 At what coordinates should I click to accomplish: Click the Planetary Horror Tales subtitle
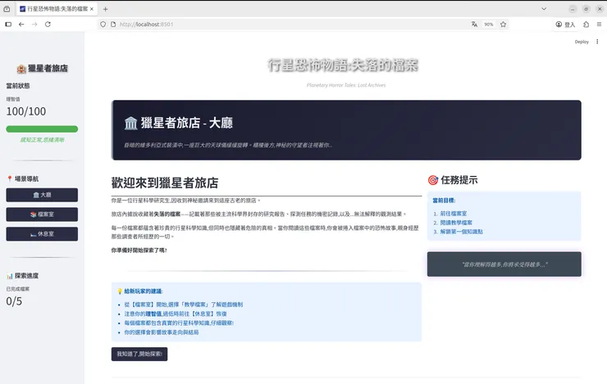pos(346,85)
